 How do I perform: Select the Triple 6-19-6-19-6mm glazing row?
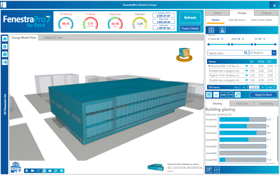pos(241,75)
